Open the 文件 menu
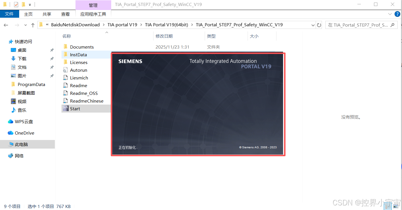This screenshot has height=210, width=402. (x=9, y=14)
